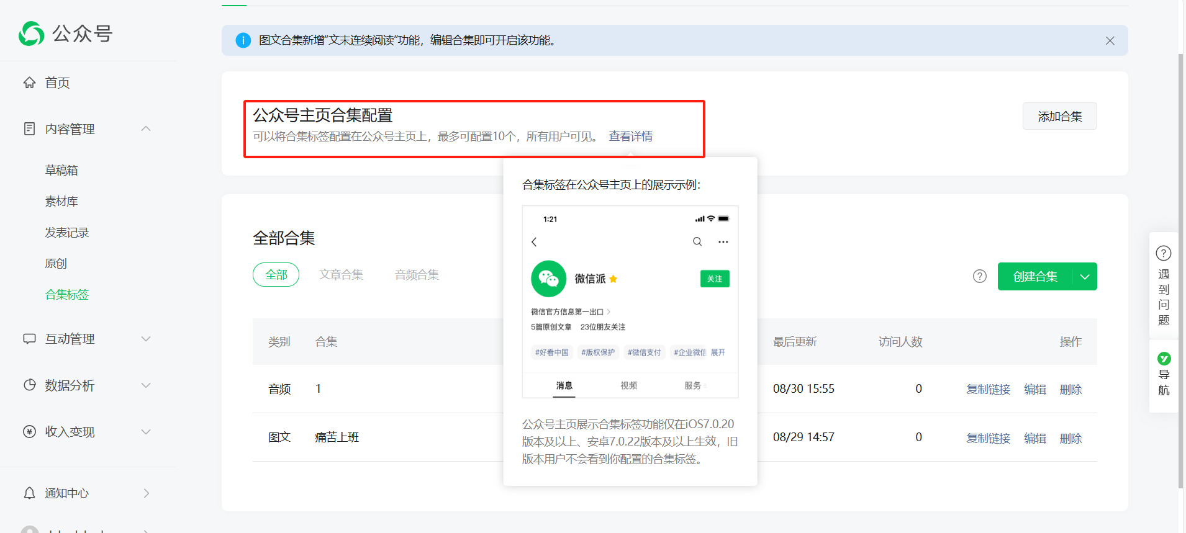Screen dimensions: 1186x533
Task: Open 素材库 in sidebar
Action: coord(61,201)
